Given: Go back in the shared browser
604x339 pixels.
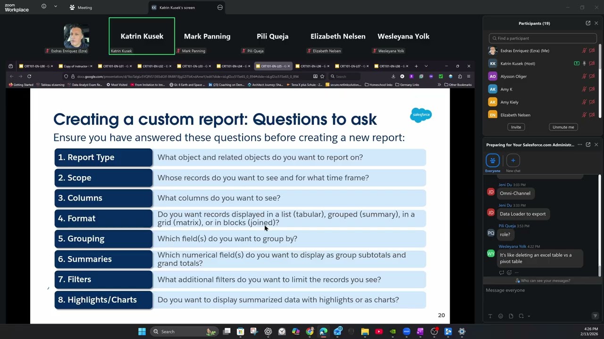Looking at the screenshot, I should click(x=11, y=76).
